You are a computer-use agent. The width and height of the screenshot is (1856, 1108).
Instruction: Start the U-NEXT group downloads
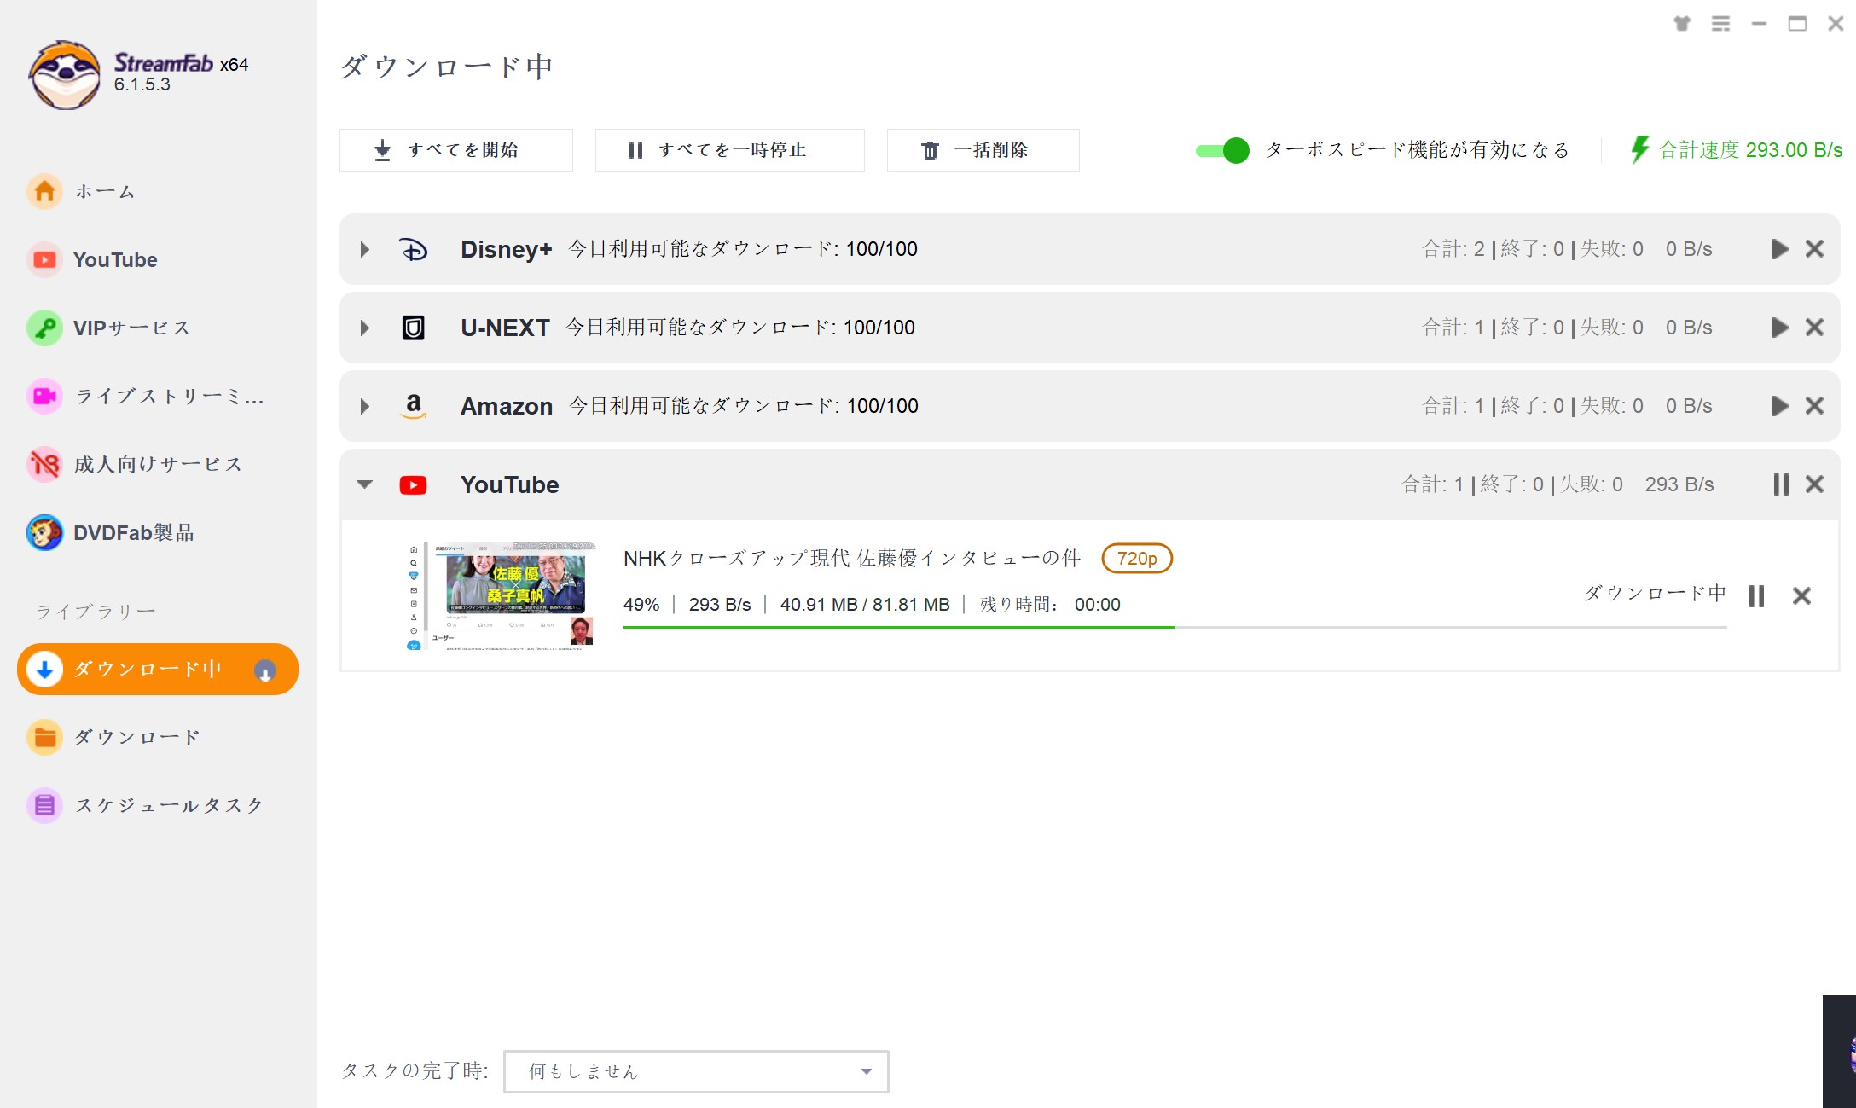pyautogui.click(x=1779, y=328)
